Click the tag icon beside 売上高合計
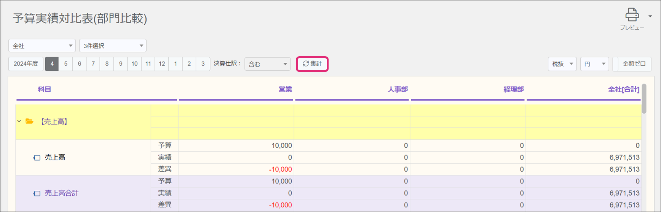Image resolution: width=661 pixels, height=212 pixels. [x=37, y=193]
